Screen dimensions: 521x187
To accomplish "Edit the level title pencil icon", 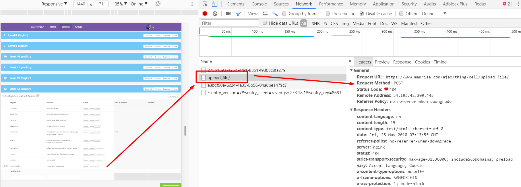I will tap(38, 96).
